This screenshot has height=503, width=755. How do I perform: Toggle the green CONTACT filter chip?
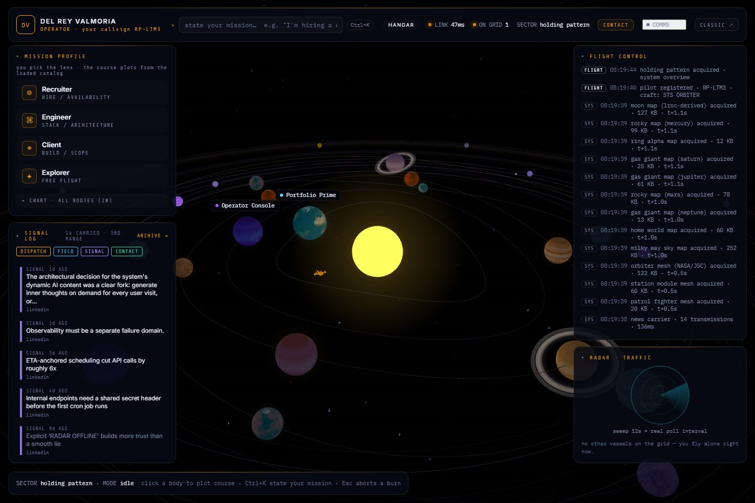(x=127, y=251)
